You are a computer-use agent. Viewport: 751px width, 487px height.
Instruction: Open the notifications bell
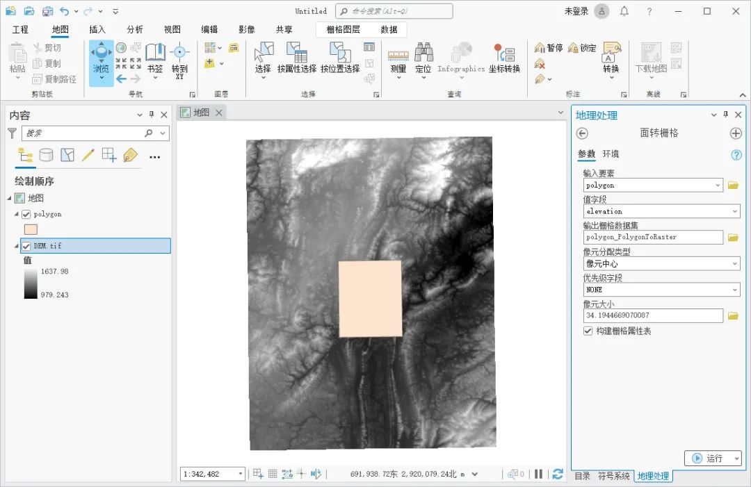click(624, 11)
